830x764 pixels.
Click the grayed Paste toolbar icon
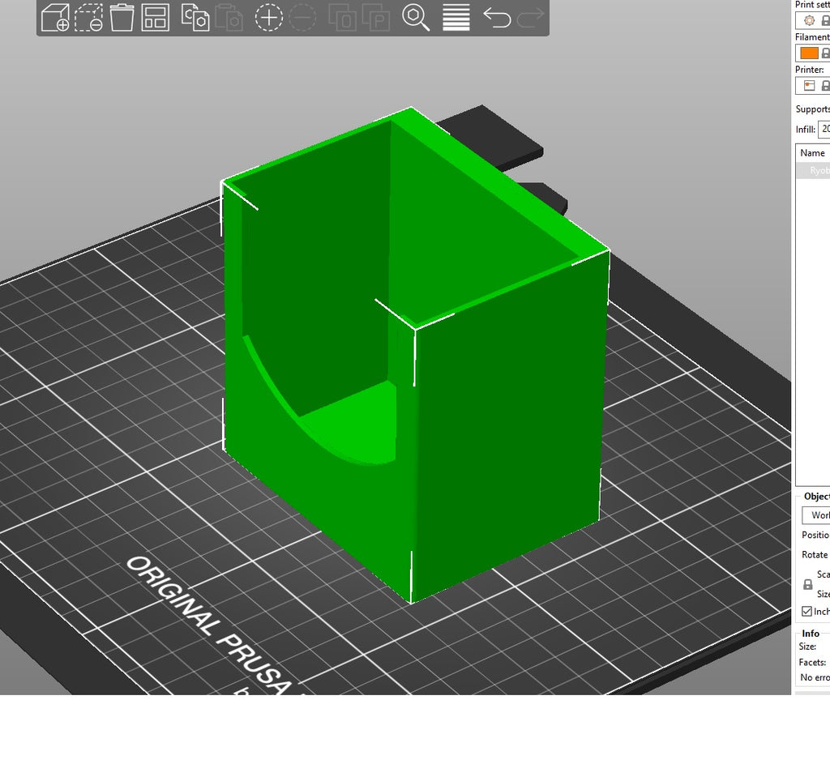coord(229,18)
